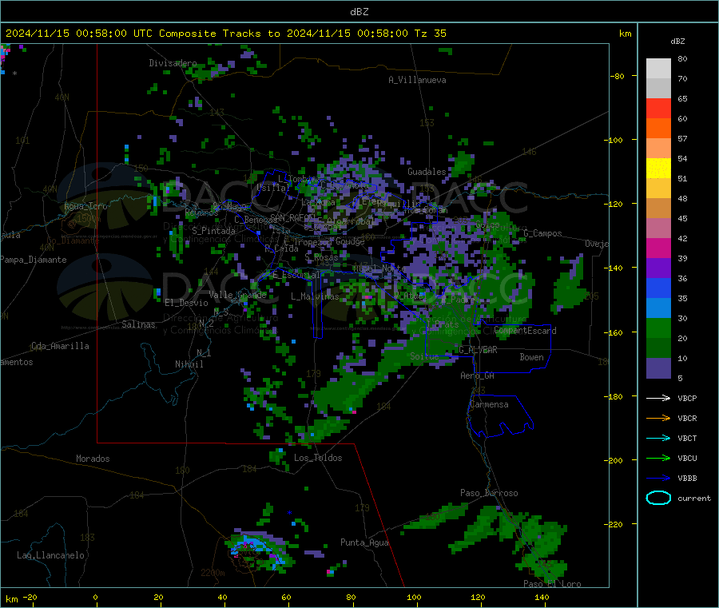Select the purple 36-39 dBZ legend swatch
The height and width of the screenshot is (608, 719).
(x=658, y=268)
